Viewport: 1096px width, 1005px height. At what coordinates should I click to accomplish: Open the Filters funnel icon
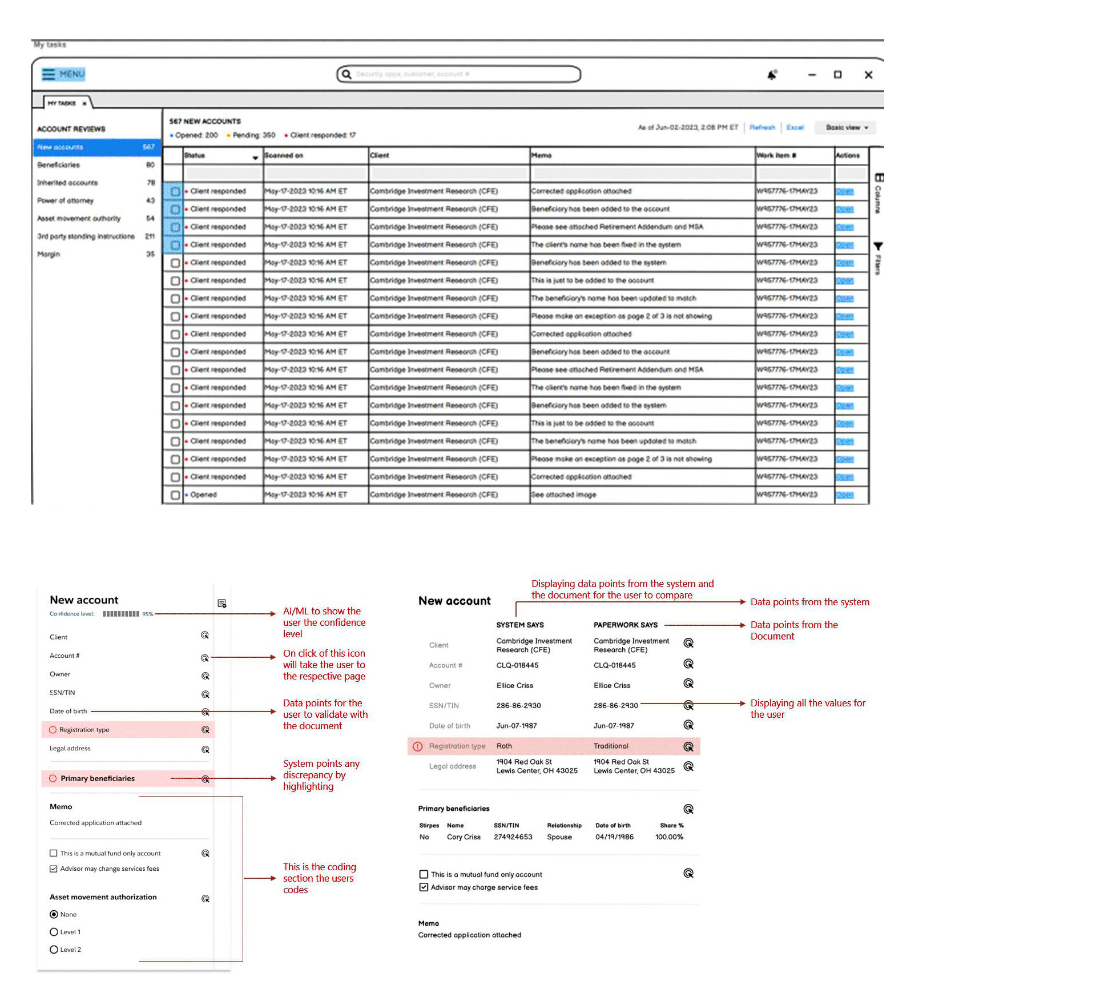pyautogui.click(x=878, y=247)
